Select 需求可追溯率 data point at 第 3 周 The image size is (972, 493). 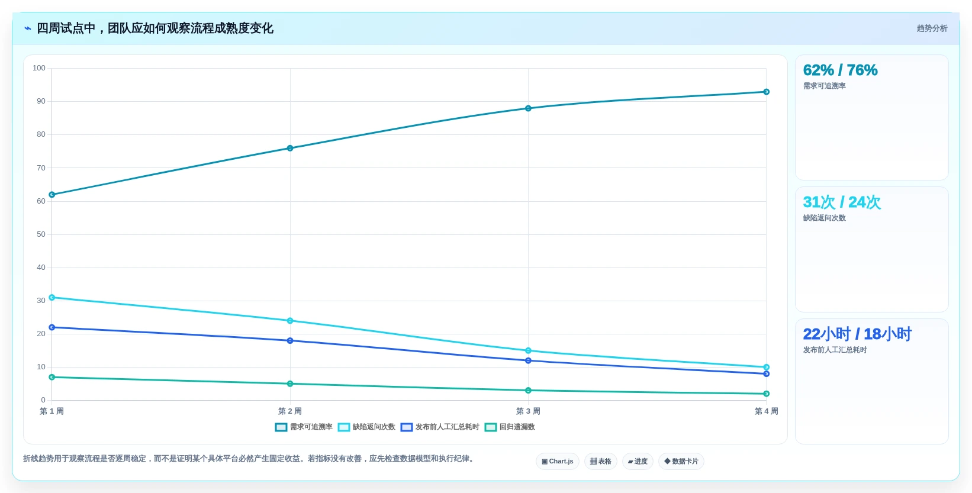[x=528, y=108]
